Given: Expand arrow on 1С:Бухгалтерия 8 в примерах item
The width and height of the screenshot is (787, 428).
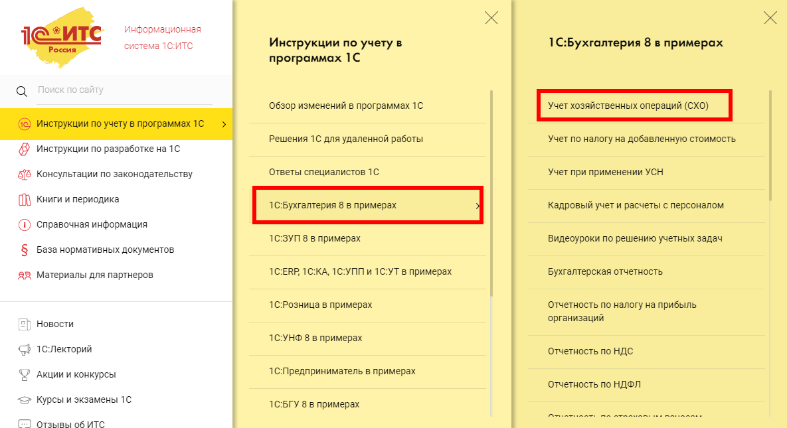Looking at the screenshot, I should [478, 206].
